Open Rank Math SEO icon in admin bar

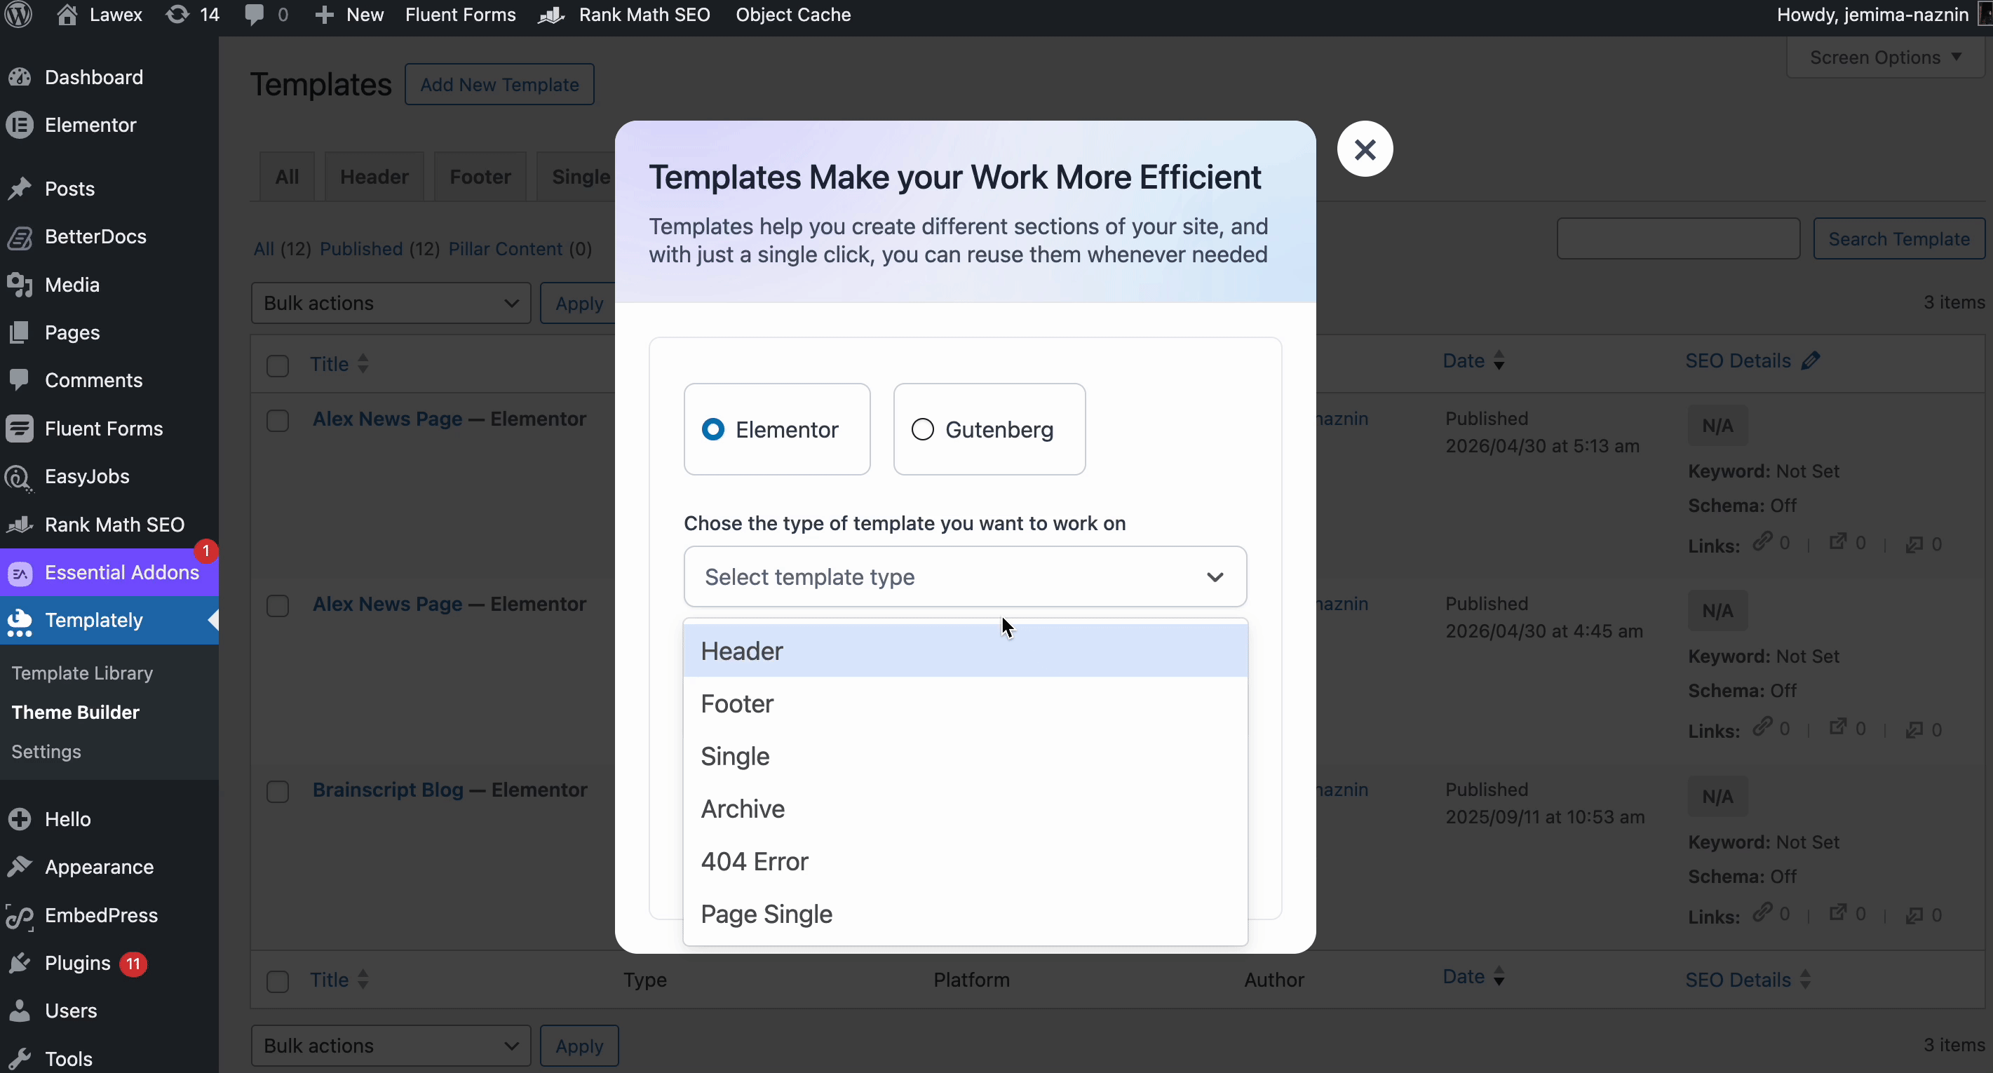coord(552,15)
